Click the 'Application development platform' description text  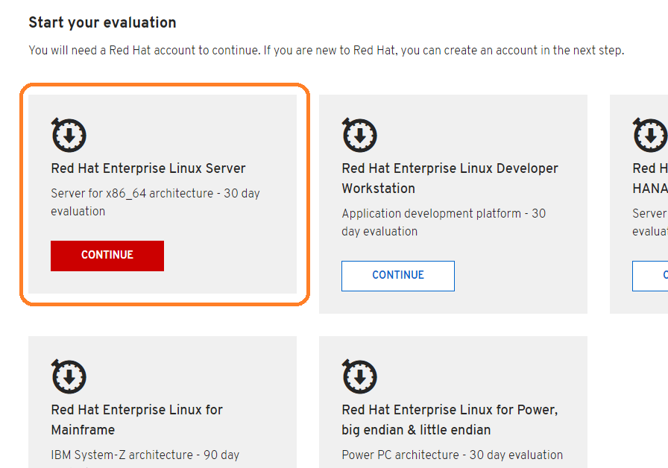pos(444,222)
